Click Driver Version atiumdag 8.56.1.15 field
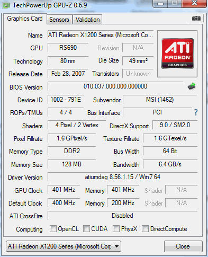Viewport: 208px width, 257px height. pos(122,177)
